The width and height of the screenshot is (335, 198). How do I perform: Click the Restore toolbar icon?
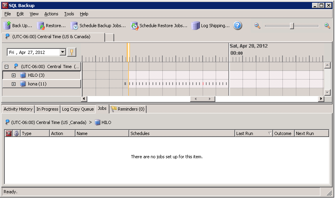pyautogui.click(x=41, y=26)
